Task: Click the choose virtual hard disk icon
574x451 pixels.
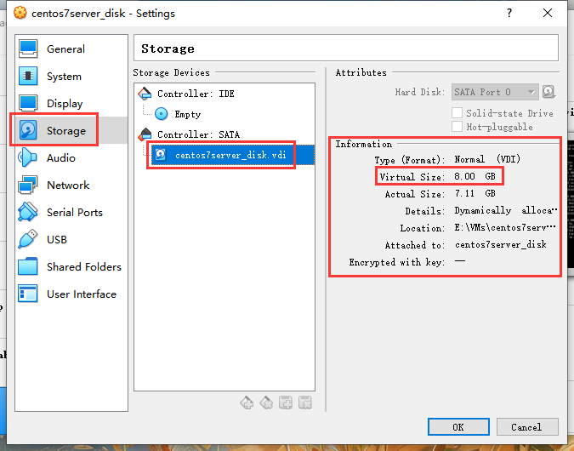Action: [x=548, y=92]
